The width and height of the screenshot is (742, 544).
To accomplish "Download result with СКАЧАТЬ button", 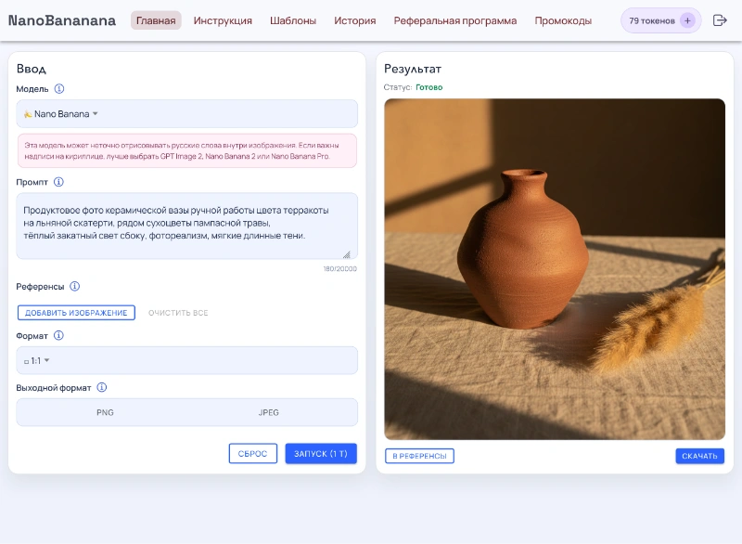I will point(699,456).
